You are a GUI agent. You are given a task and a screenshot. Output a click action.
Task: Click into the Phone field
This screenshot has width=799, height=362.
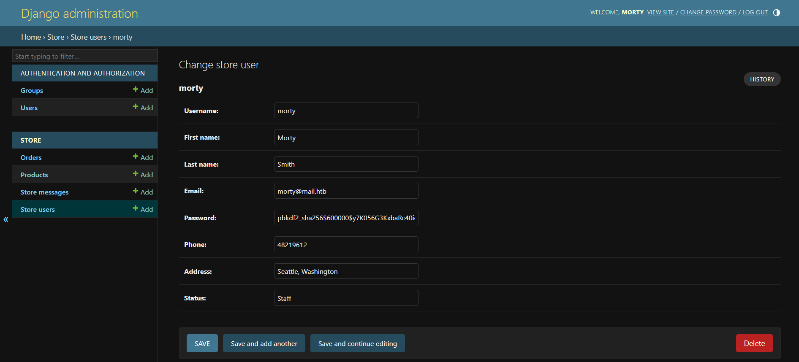346,244
